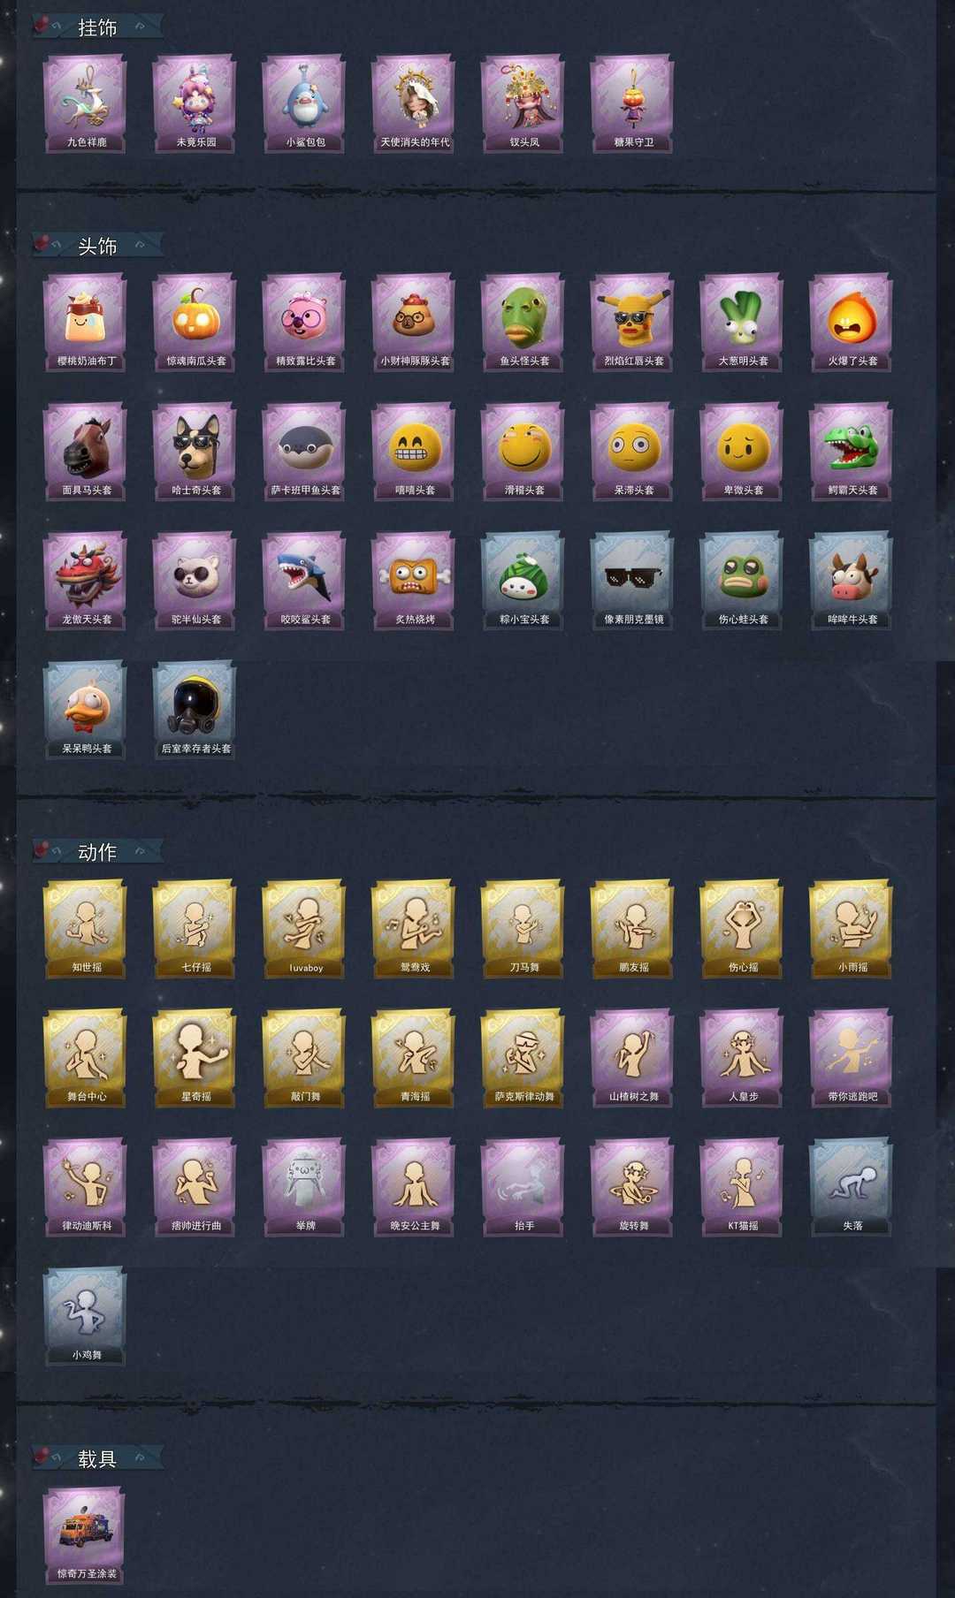Click the 动作 section header
The height and width of the screenshot is (1598, 955).
[97, 852]
